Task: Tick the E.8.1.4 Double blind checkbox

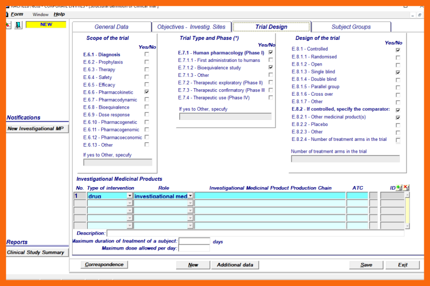Action: coord(398,80)
